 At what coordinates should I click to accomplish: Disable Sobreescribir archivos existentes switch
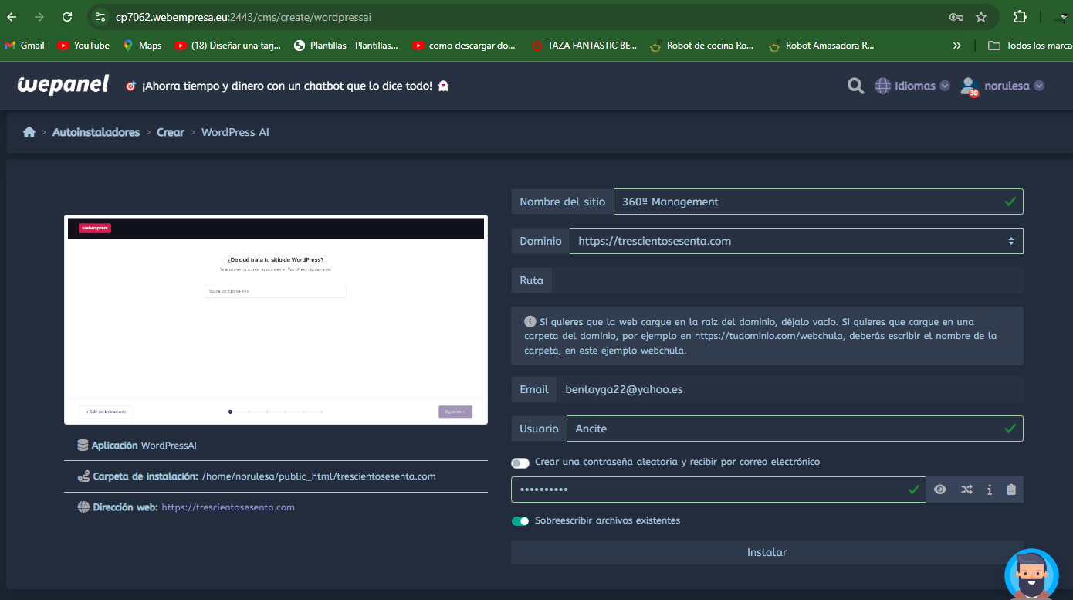click(520, 521)
